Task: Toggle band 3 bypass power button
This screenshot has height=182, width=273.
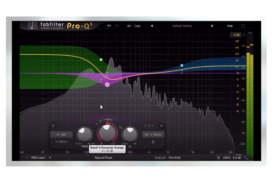Action: pos(53,126)
